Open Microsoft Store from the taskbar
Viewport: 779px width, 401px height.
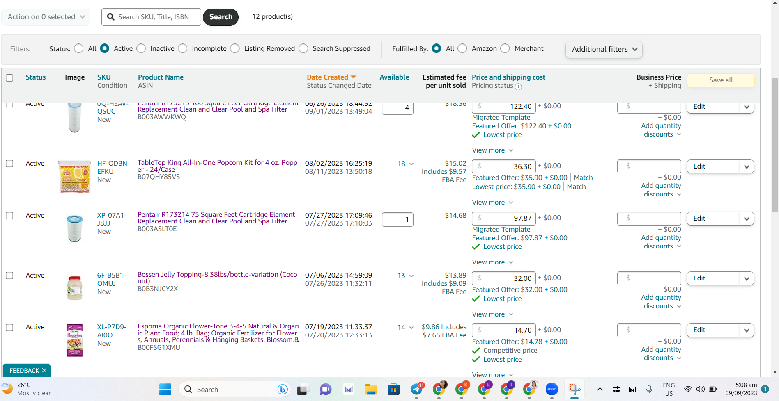(393, 389)
